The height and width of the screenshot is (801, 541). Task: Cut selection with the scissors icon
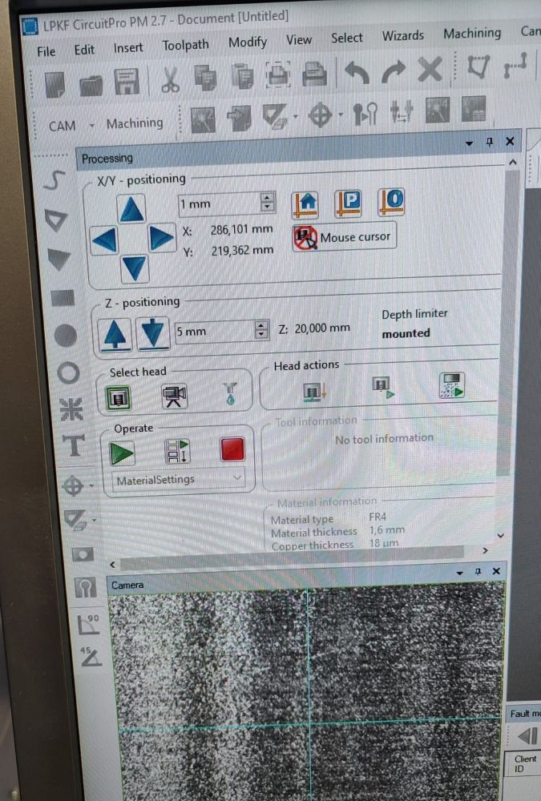click(x=169, y=80)
